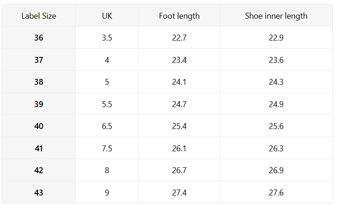Viewport: 337px width, 206px height.
Task: Click the Foot length header cell
Action: click(179, 15)
